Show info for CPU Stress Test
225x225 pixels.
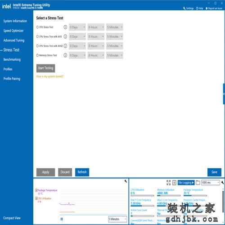tap(65, 27)
